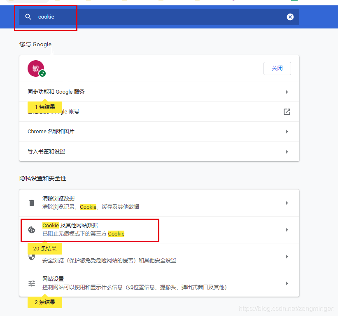Click the 2 条结果 result bubble
Screen dimensions: 338x316
click(x=45, y=302)
